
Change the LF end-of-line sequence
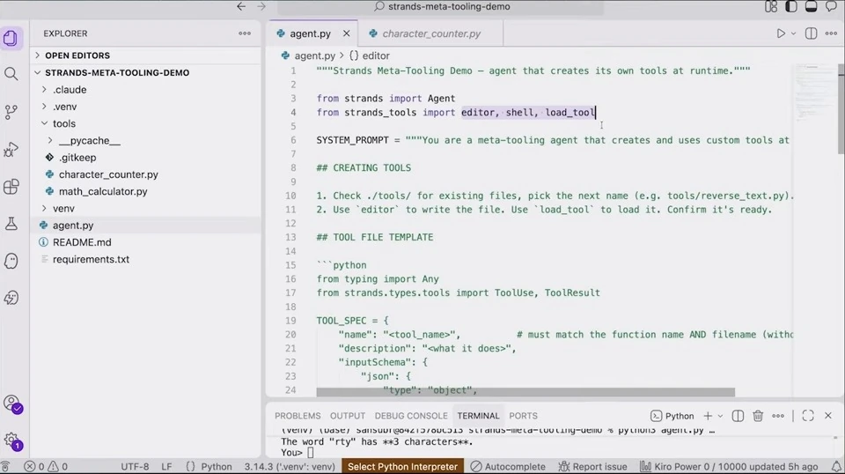click(x=166, y=466)
